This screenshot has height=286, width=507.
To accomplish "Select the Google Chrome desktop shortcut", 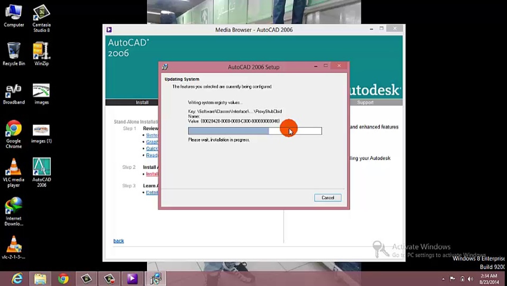I will coord(14,134).
